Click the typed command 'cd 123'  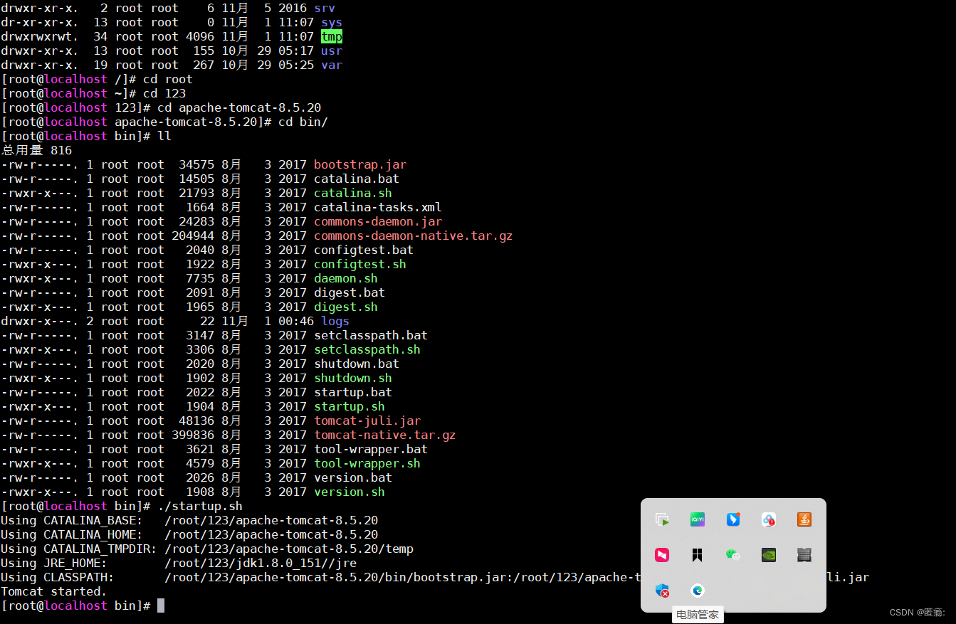click(x=164, y=93)
